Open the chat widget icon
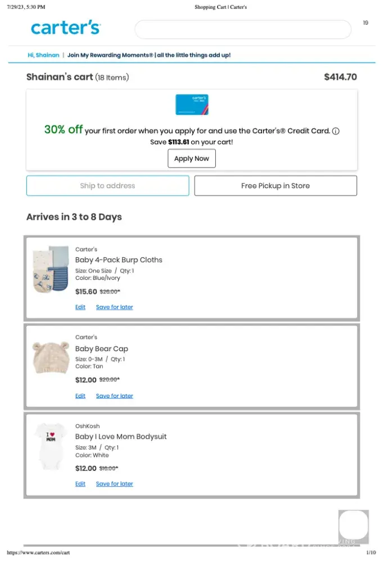This screenshot has width=384, height=562. (x=353, y=525)
